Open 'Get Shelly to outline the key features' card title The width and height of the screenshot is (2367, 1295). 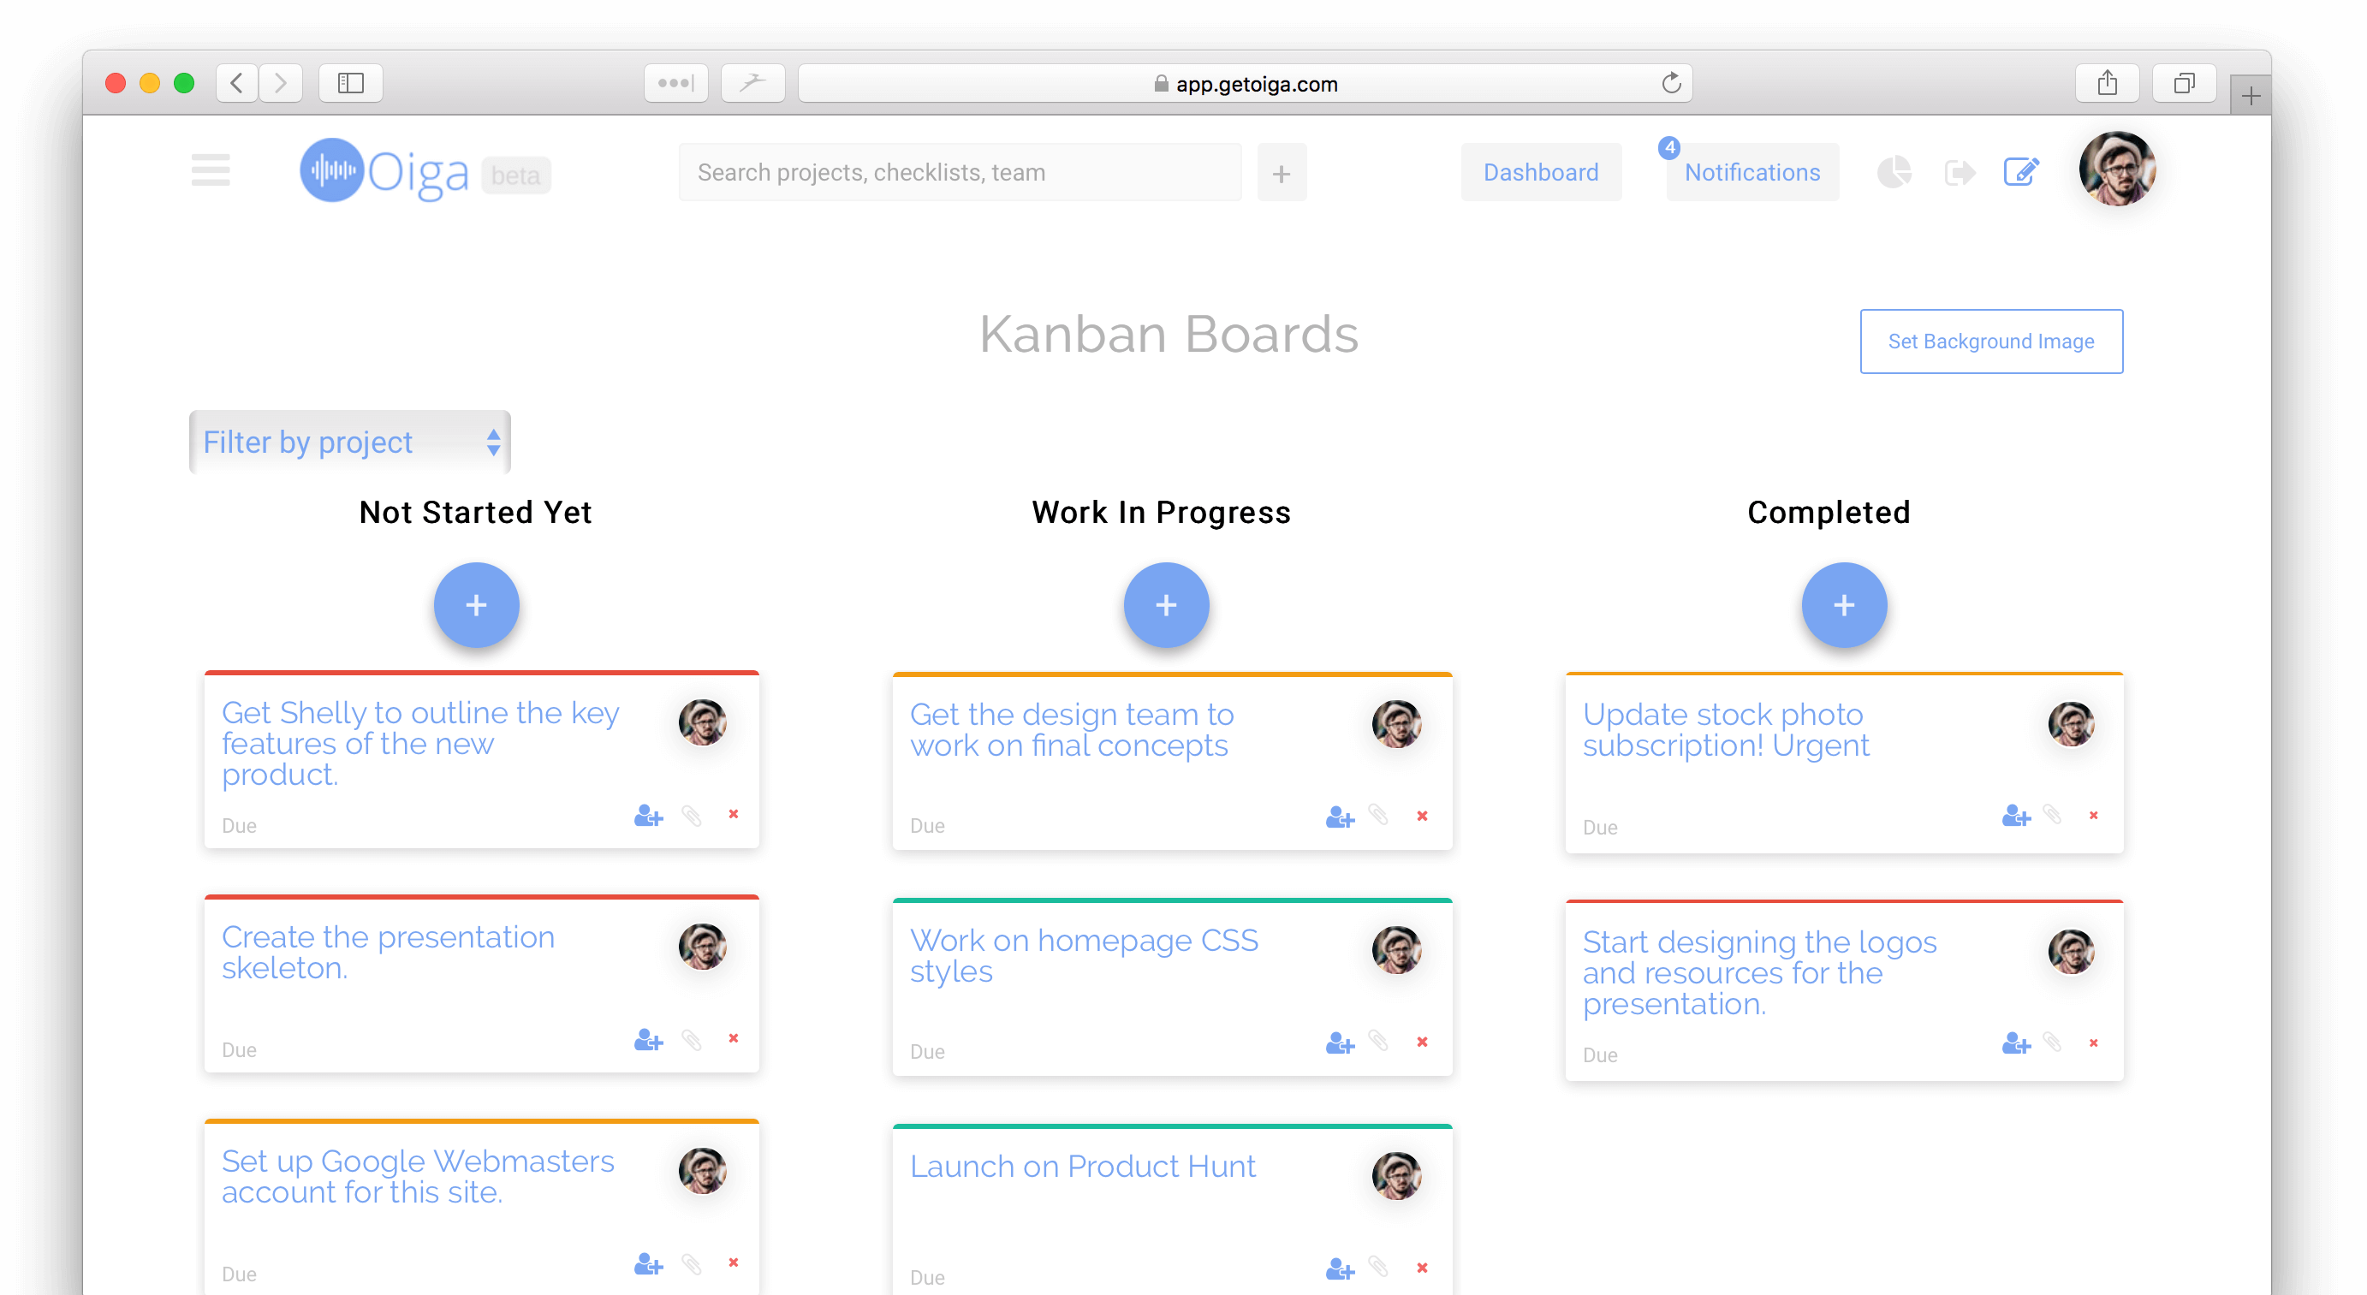[x=420, y=744]
